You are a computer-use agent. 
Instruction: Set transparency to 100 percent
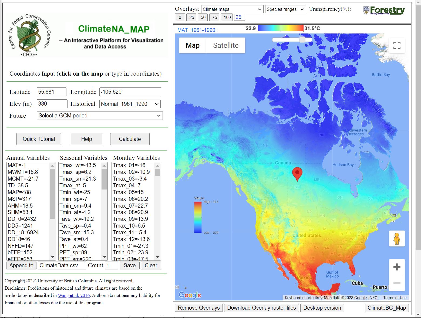[x=227, y=18]
